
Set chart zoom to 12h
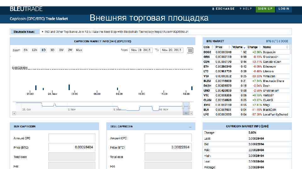34,50
